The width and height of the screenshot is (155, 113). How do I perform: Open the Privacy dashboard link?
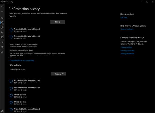coord(127,51)
